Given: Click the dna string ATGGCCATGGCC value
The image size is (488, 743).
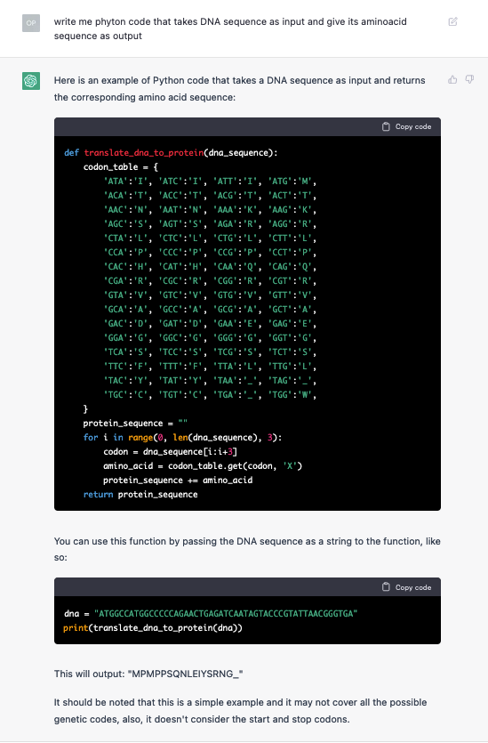Looking at the screenshot, I should (x=226, y=613).
